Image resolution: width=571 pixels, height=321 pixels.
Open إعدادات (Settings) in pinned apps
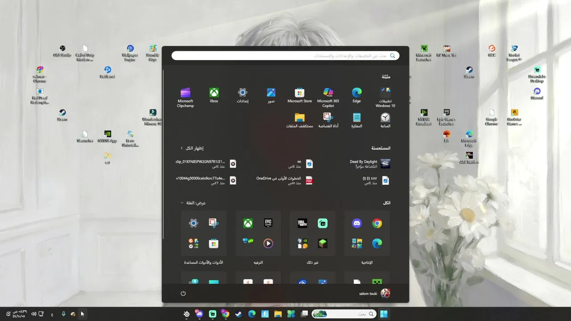tap(242, 95)
